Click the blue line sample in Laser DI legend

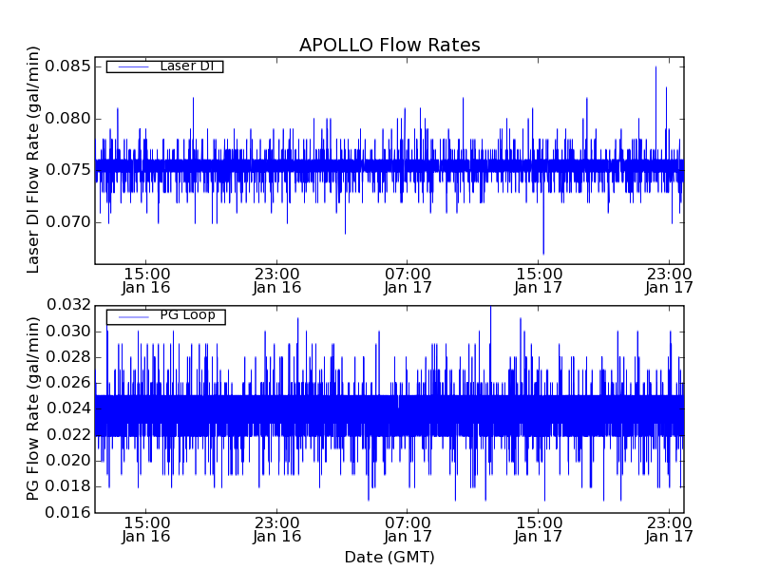(x=134, y=66)
